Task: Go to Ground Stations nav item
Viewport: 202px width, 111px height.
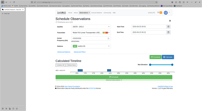Action: (97, 13)
